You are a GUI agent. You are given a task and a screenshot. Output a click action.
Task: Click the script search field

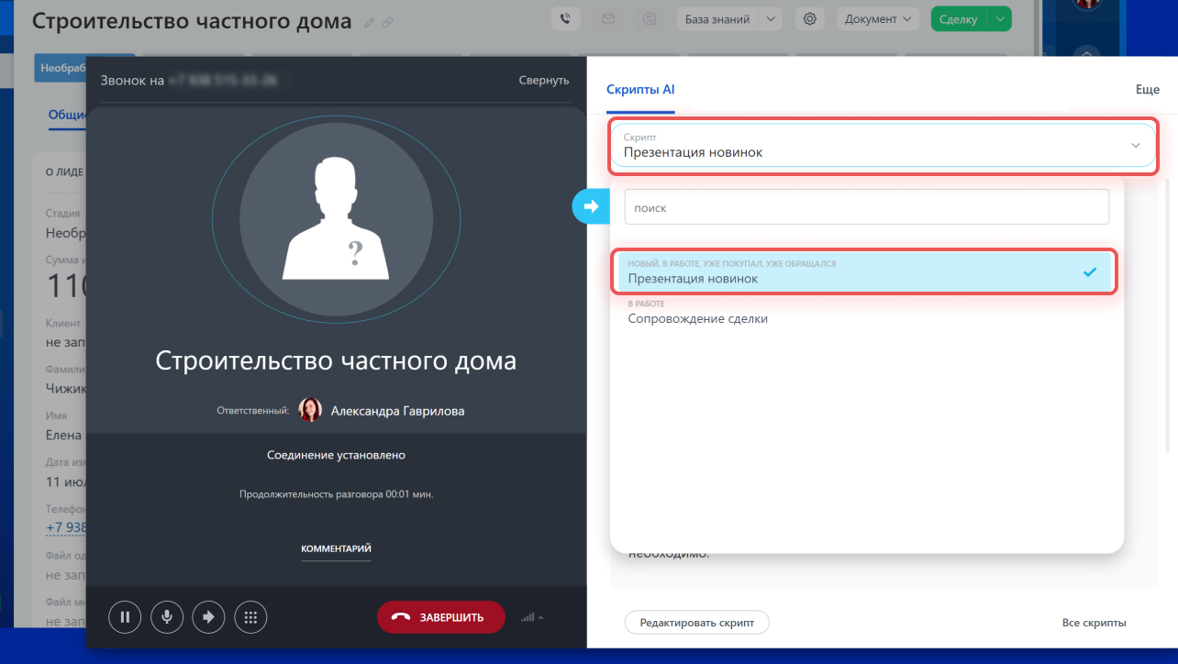[866, 207]
